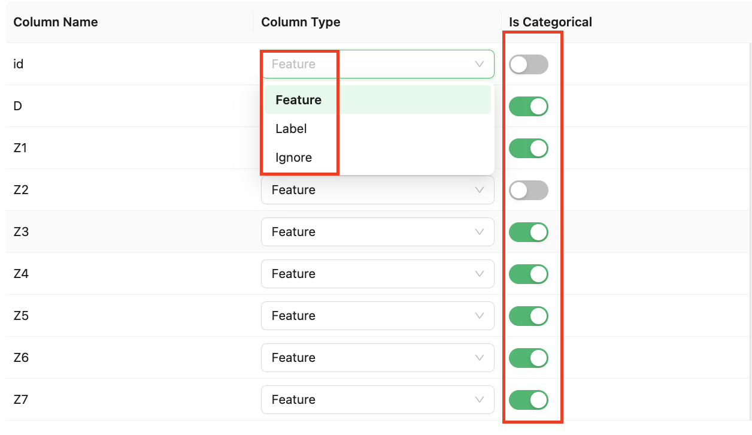
Task: Pick the Feature option in dropdown
Action: click(x=298, y=100)
